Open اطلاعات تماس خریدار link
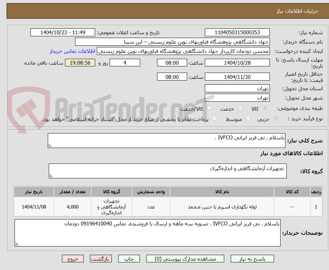The height and width of the screenshot is (270, 329). point(72,52)
